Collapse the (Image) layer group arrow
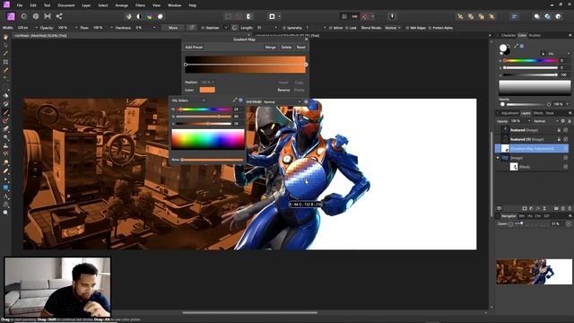Image resolution: width=574 pixels, height=323 pixels. [x=498, y=158]
